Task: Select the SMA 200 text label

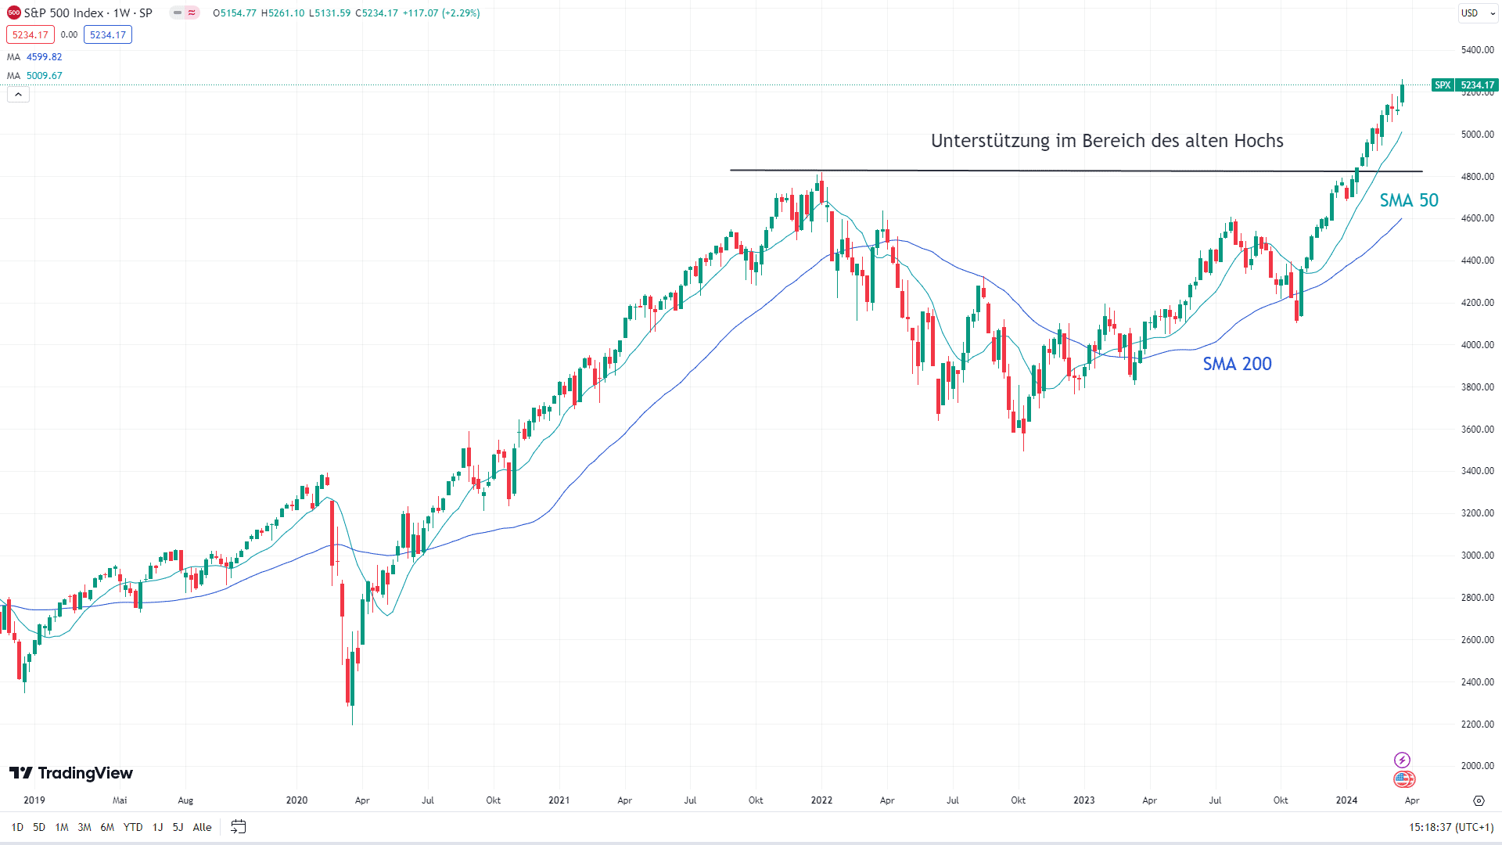Action: [x=1237, y=364]
